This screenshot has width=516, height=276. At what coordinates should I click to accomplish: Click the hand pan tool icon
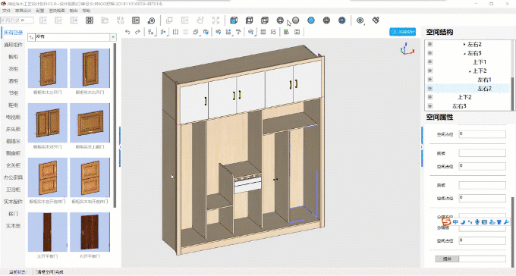[x=200, y=20]
